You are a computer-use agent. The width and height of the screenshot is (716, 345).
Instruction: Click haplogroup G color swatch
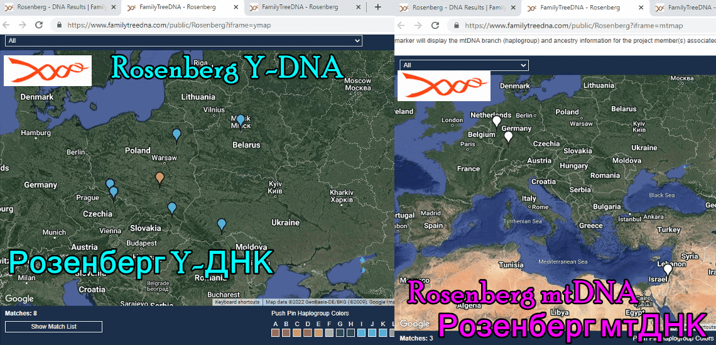tap(340, 333)
